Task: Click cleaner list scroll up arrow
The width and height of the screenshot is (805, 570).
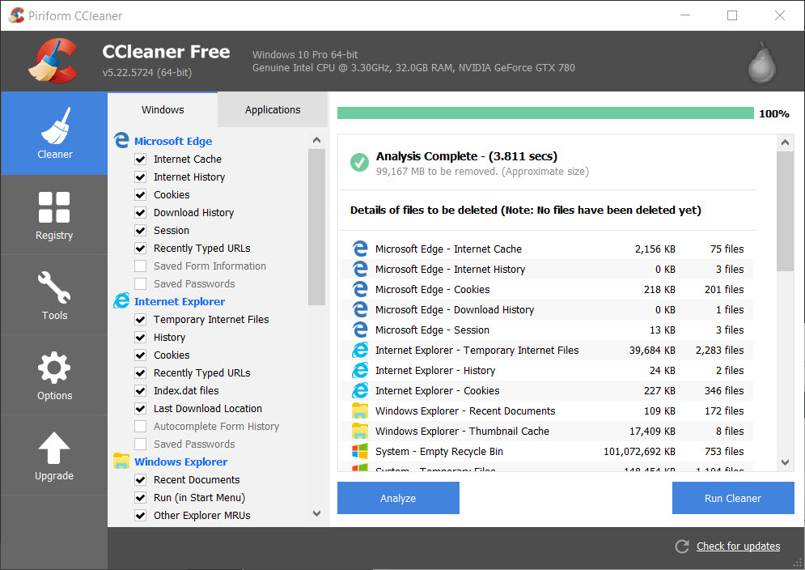Action: click(x=317, y=140)
